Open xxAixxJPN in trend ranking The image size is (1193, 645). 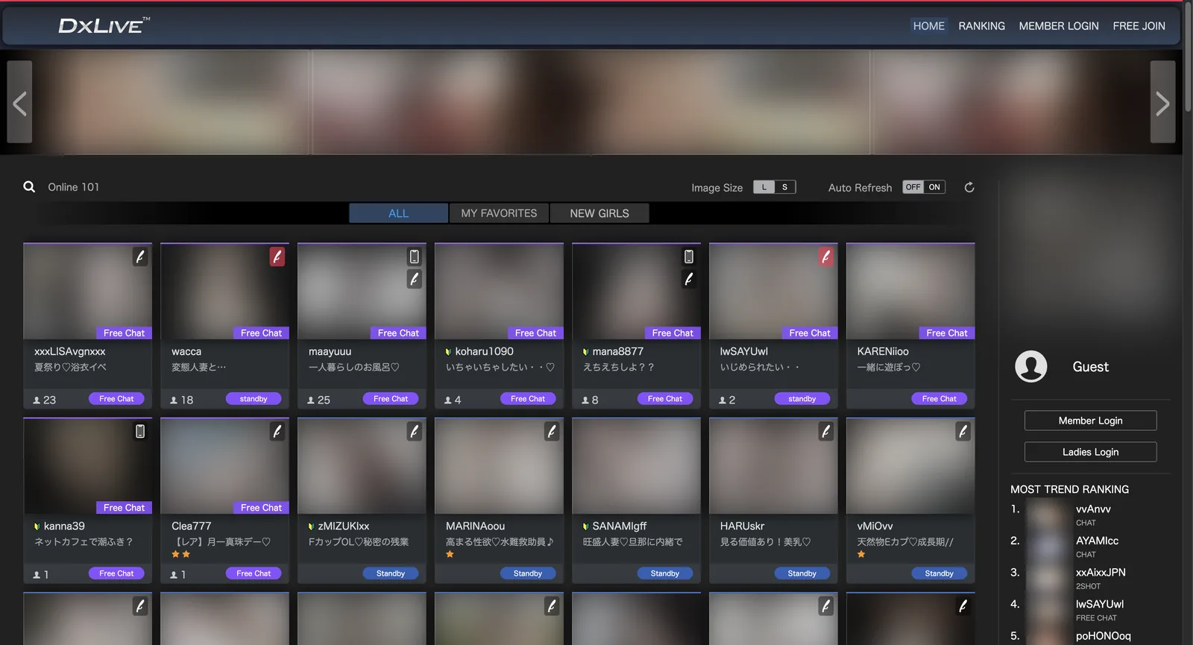1101,573
